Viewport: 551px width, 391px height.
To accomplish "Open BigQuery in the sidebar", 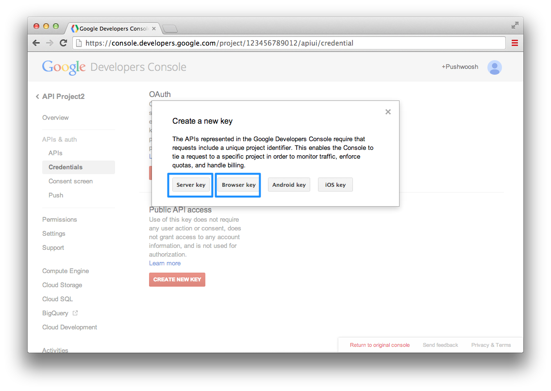I will (x=55, y=313).
